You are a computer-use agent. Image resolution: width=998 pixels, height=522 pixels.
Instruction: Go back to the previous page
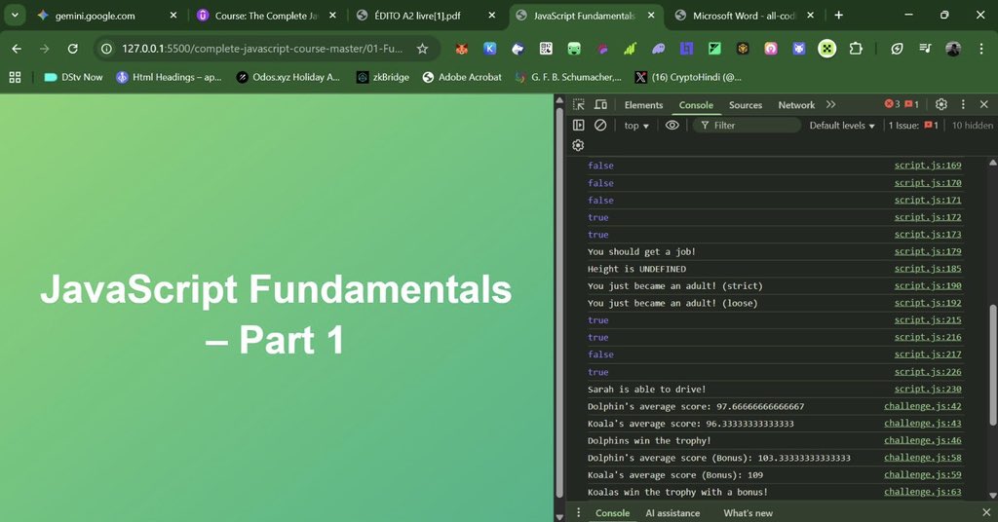click(x=17, y=49)
